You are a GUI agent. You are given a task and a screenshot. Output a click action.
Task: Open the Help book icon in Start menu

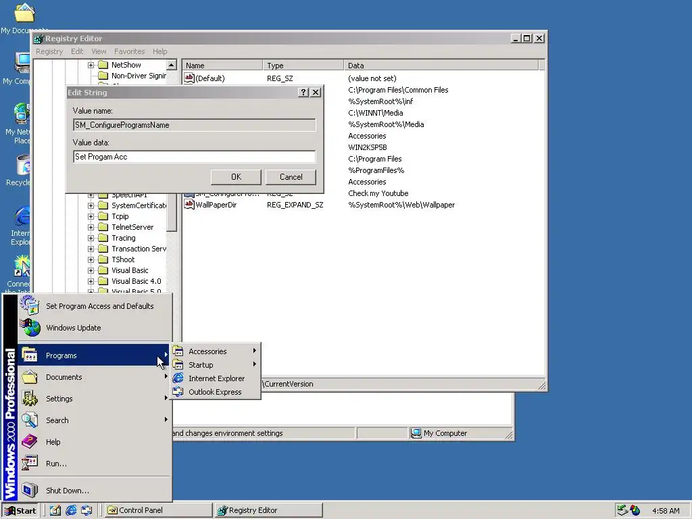pos(30,442)
